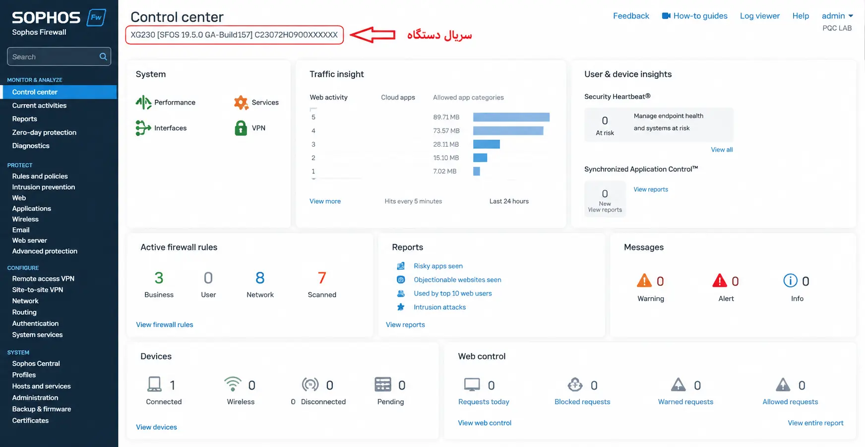865x447 pixels.
Task: Click the How-to guides video camera icon
Action: click(x=666, y=16)
